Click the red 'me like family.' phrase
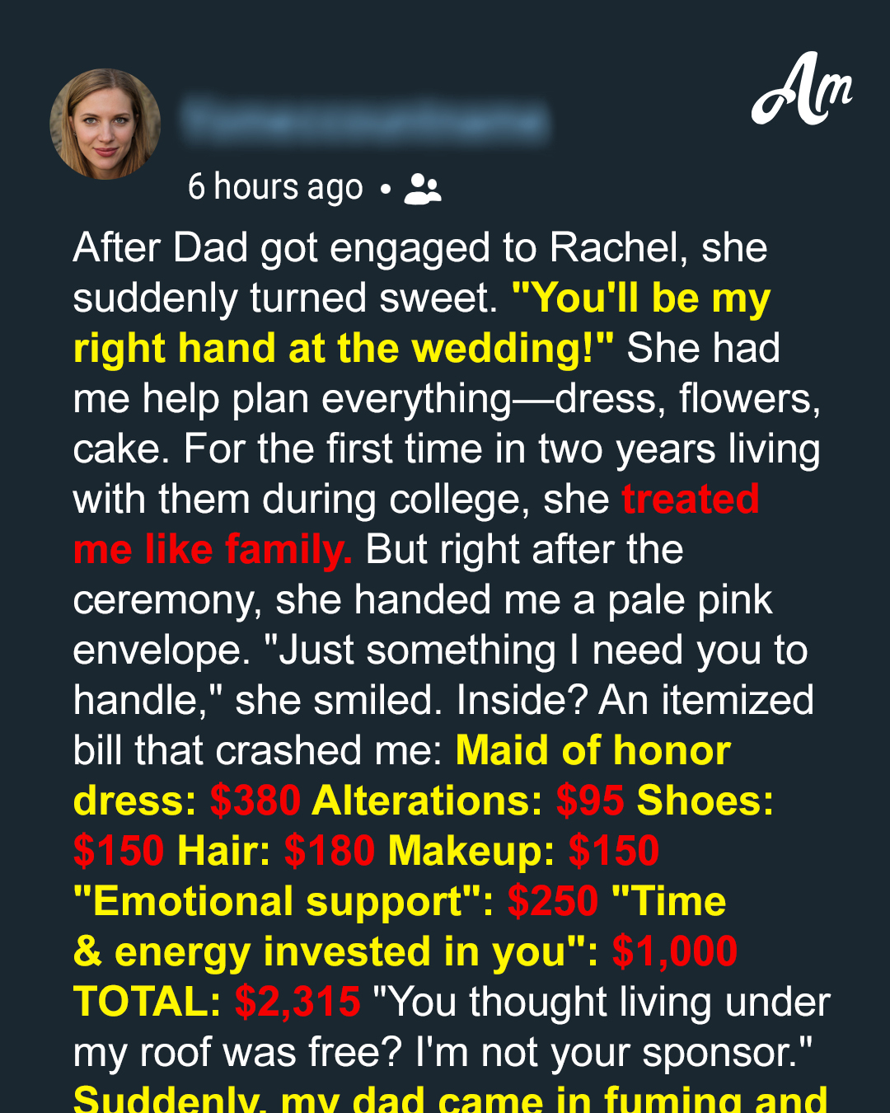This screenshot has width=890, height=1113. 213,549
